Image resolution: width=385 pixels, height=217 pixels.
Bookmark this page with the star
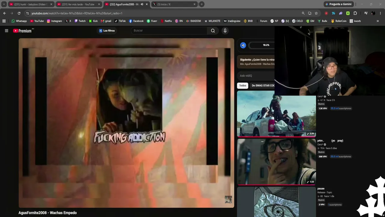(x=316, y=13)
